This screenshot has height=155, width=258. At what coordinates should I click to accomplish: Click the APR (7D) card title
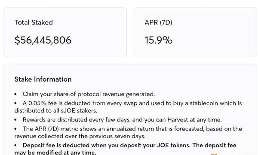point(158,22)
